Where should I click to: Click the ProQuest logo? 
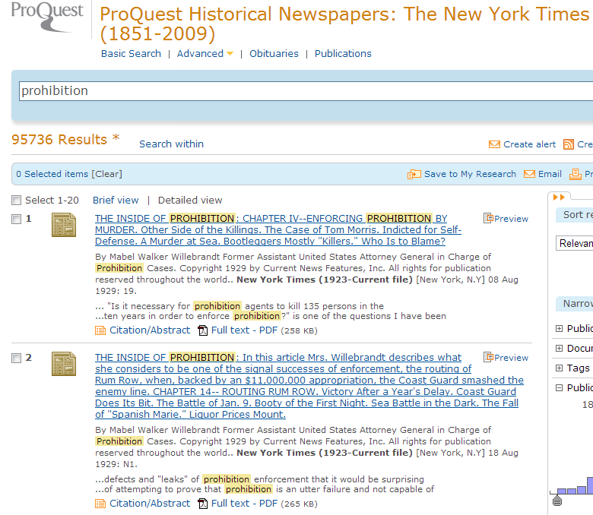(47, 17)
